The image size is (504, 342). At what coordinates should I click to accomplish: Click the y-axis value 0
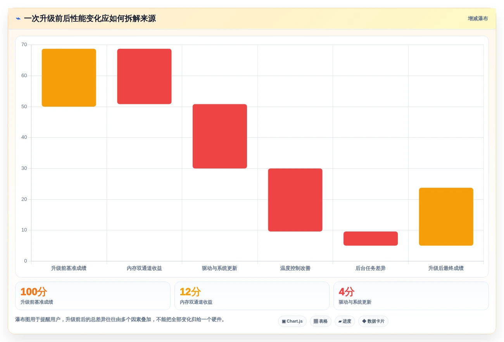tap(26, 261)
